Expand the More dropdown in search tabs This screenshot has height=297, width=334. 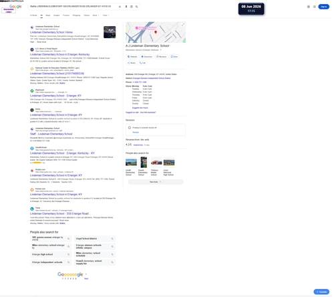coord(96,15)
